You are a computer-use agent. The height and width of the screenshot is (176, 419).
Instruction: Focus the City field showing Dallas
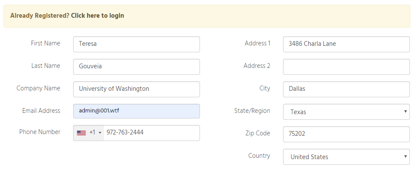click(x=346, y=89)
